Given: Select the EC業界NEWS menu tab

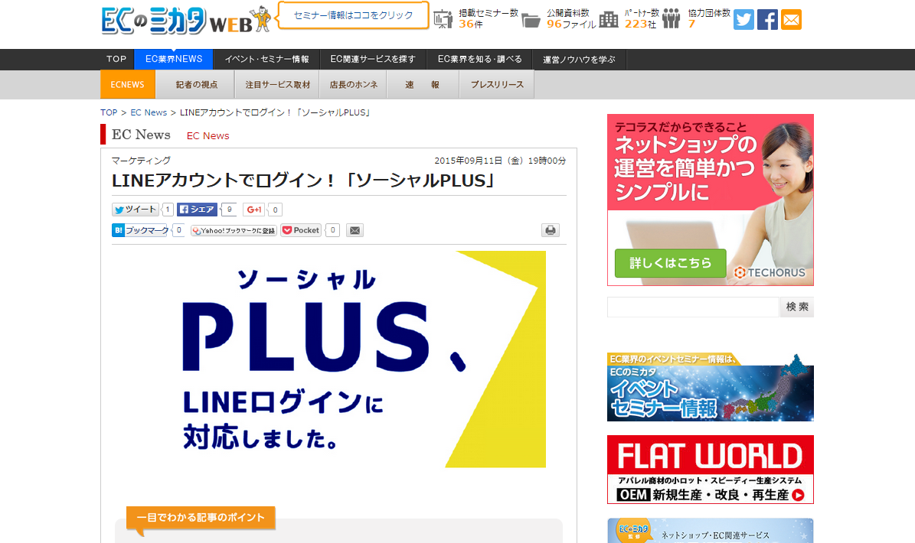Looking at the screenshot, I should (x=174, y=60).
